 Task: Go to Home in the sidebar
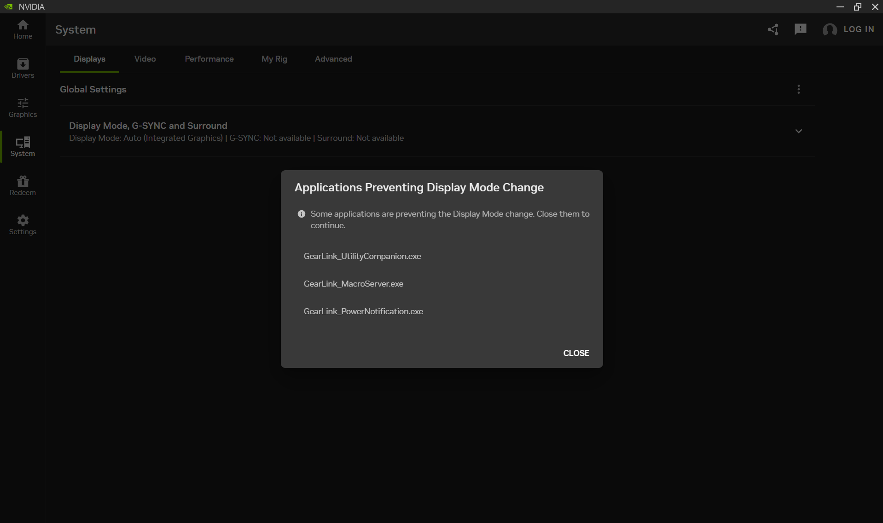point(23,29)
